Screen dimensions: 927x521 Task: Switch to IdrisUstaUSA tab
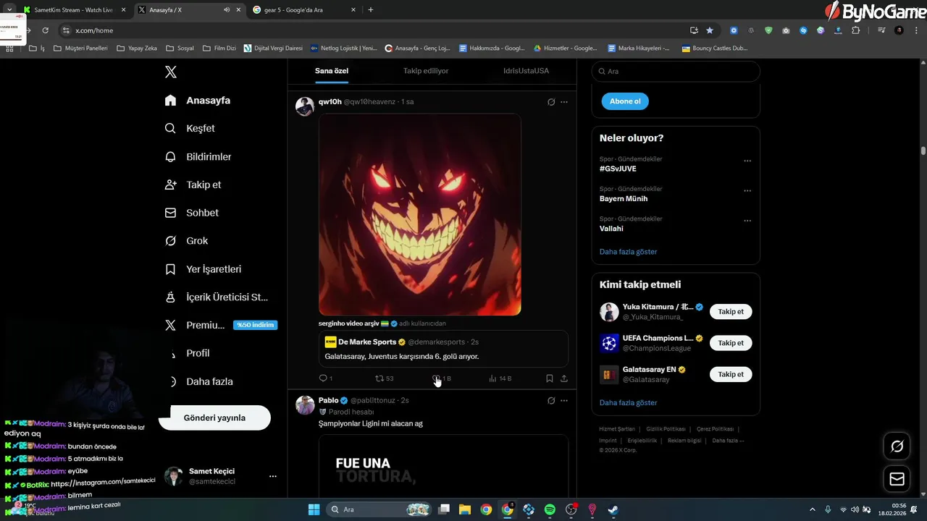click(x=526, y=71)
